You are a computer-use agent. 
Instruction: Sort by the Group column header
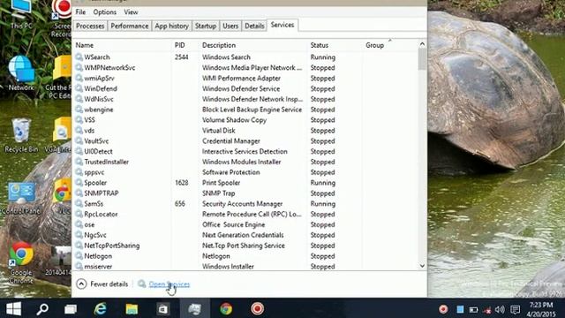374,45
